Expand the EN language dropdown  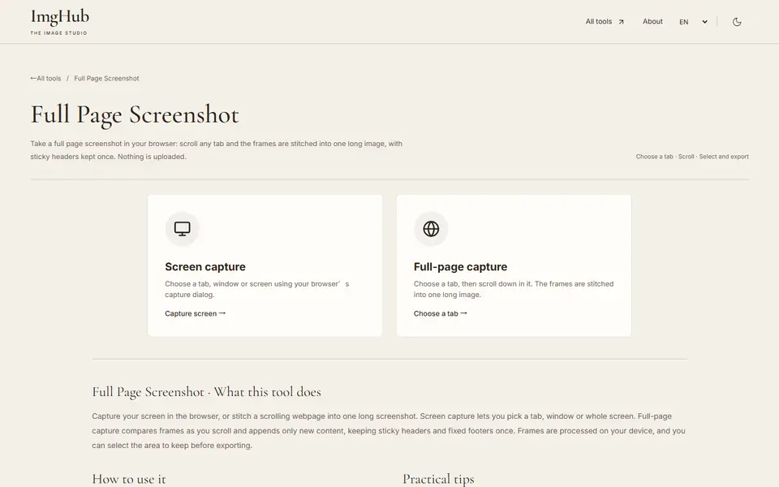(x=693, y=22)
